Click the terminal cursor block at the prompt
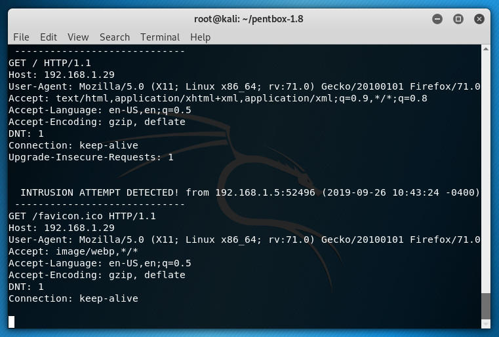Image resolution: width=499 pixels, height=337 pixels. [12, 321]
